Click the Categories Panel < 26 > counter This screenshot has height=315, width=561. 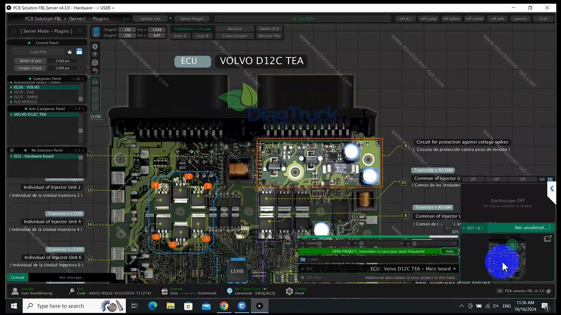78,79
